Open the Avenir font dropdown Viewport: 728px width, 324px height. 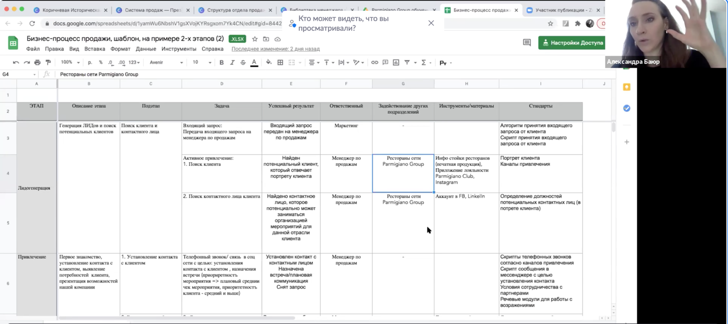166,63
